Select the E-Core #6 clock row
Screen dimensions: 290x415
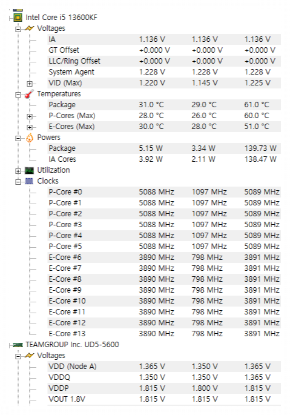(x=164, y=257)
